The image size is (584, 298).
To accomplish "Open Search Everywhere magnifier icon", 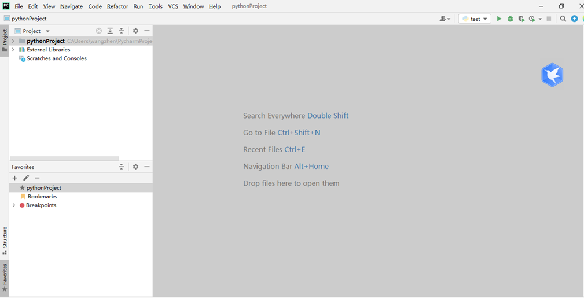I will tap(563, 19).
